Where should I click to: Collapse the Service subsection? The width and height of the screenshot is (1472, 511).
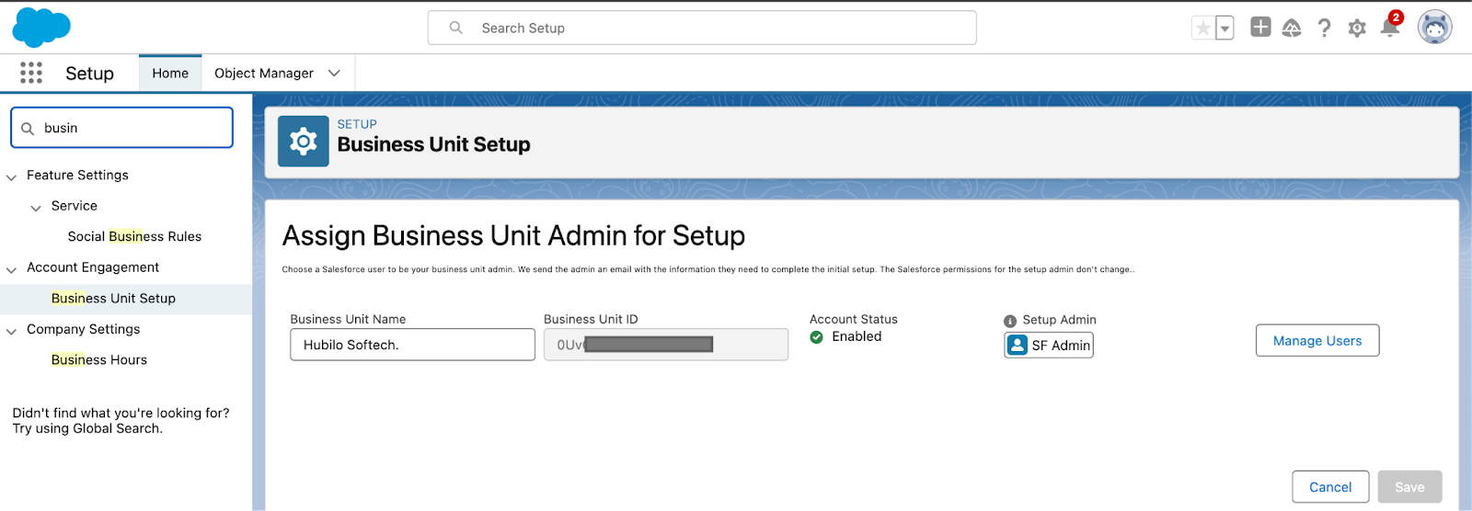[36, 208]
